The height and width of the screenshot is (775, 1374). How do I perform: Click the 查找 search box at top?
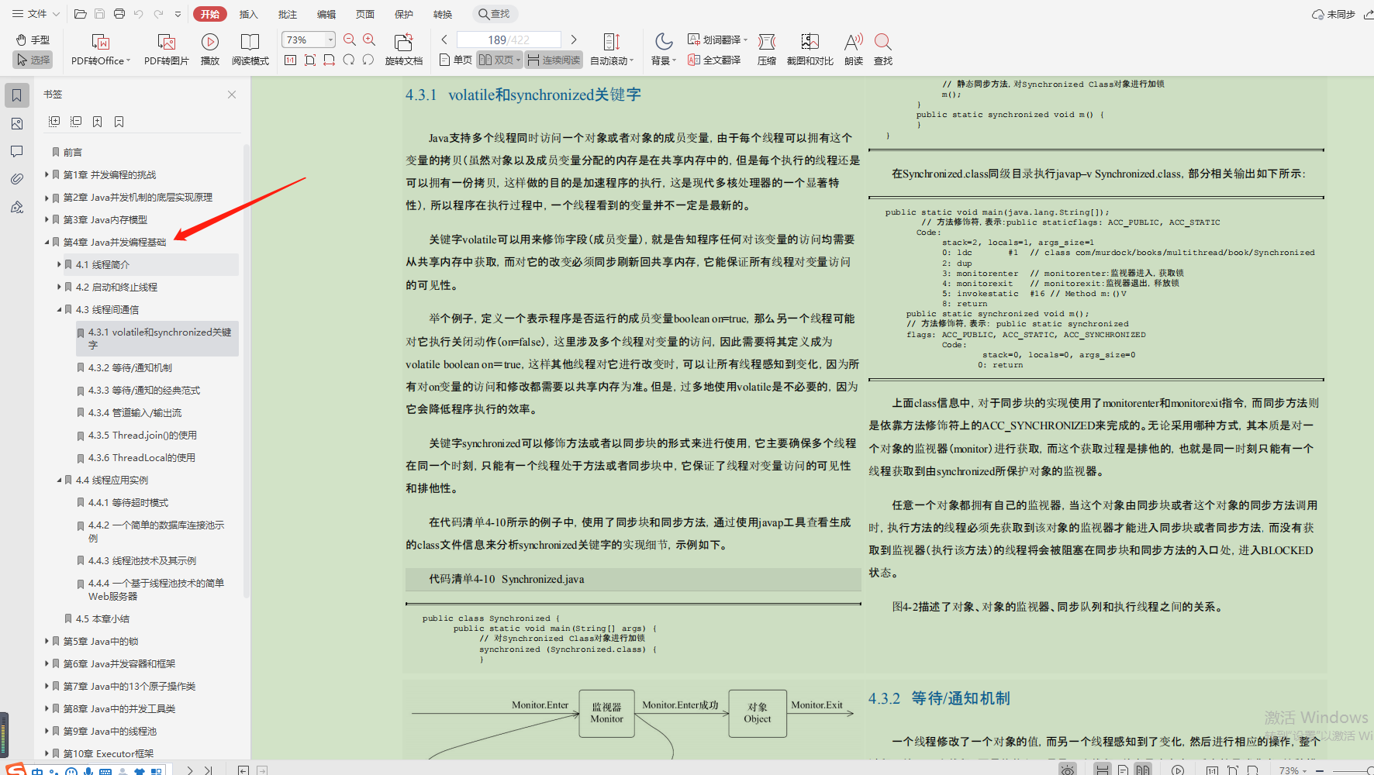495,14
